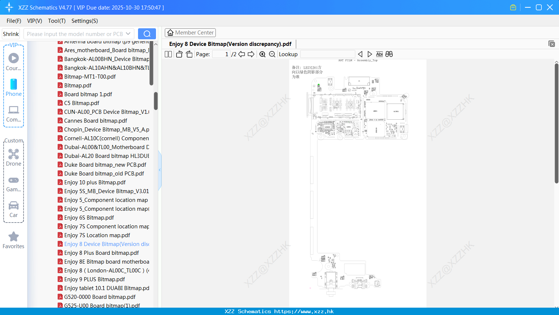Open Enjoy 5S_MB_Device Bitmap file
Viewport: 559px width, 315px height.
(103, 191)
